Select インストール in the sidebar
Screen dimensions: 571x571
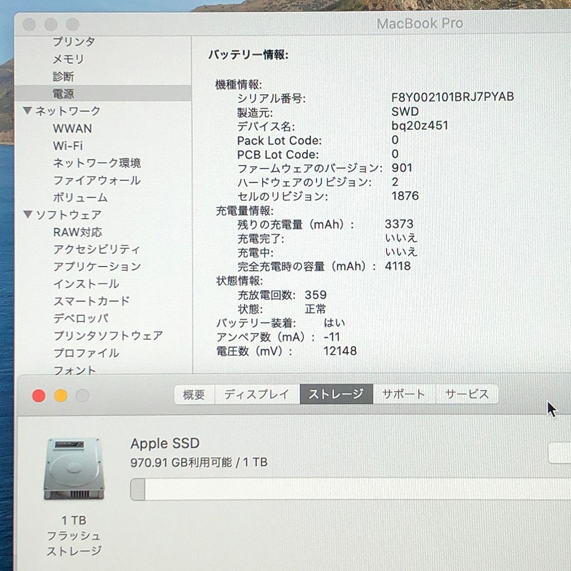(86, 284)
